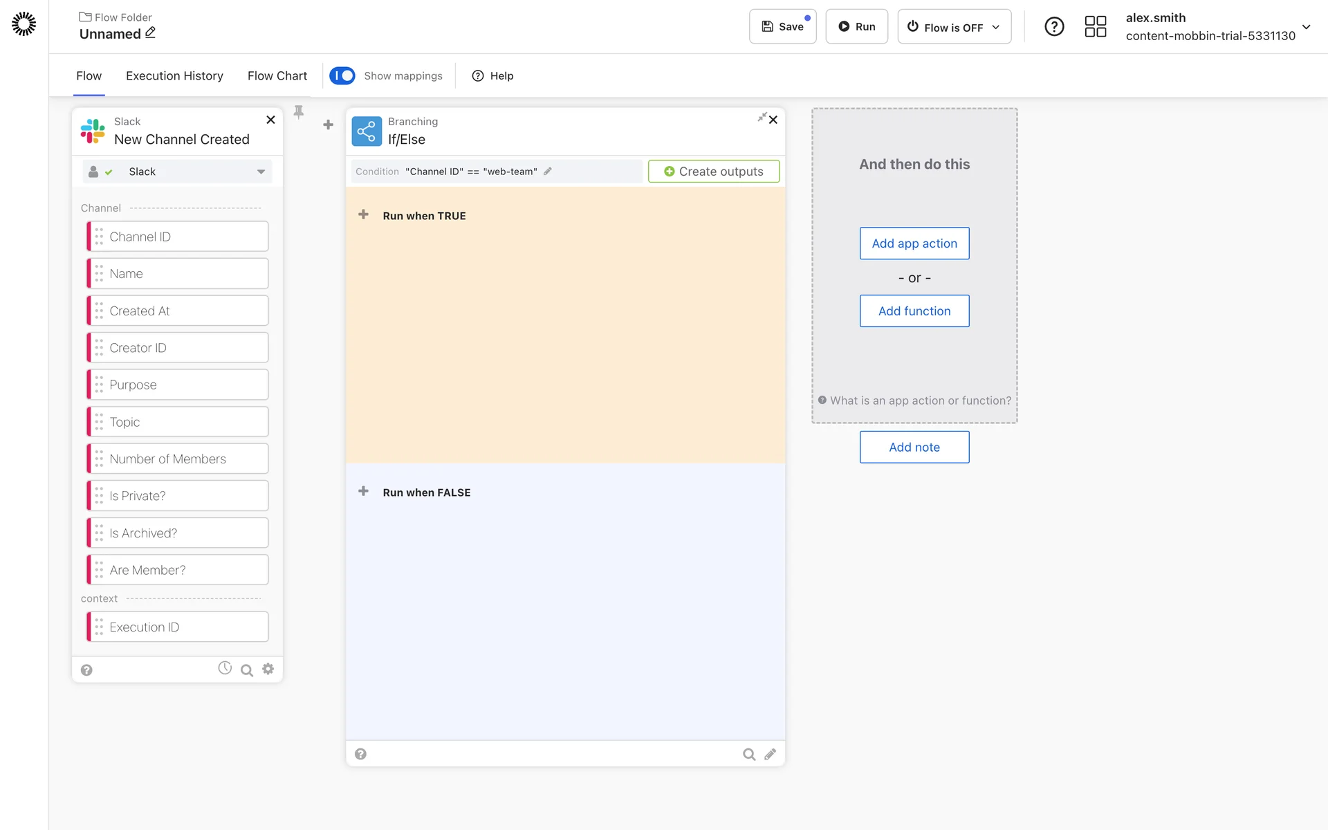Click the apps grid icon in header
Image resolution: width=1328 pixels, height=830 pixels.
click(x=1095, y=27)
